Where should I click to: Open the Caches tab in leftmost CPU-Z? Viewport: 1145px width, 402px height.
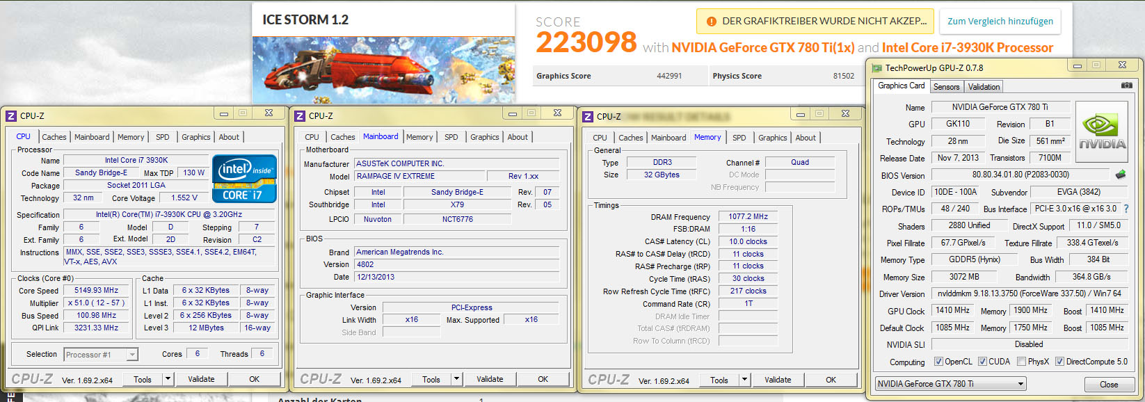click(x=54, y=137)
